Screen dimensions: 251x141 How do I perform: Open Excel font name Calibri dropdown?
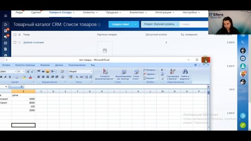16,71
